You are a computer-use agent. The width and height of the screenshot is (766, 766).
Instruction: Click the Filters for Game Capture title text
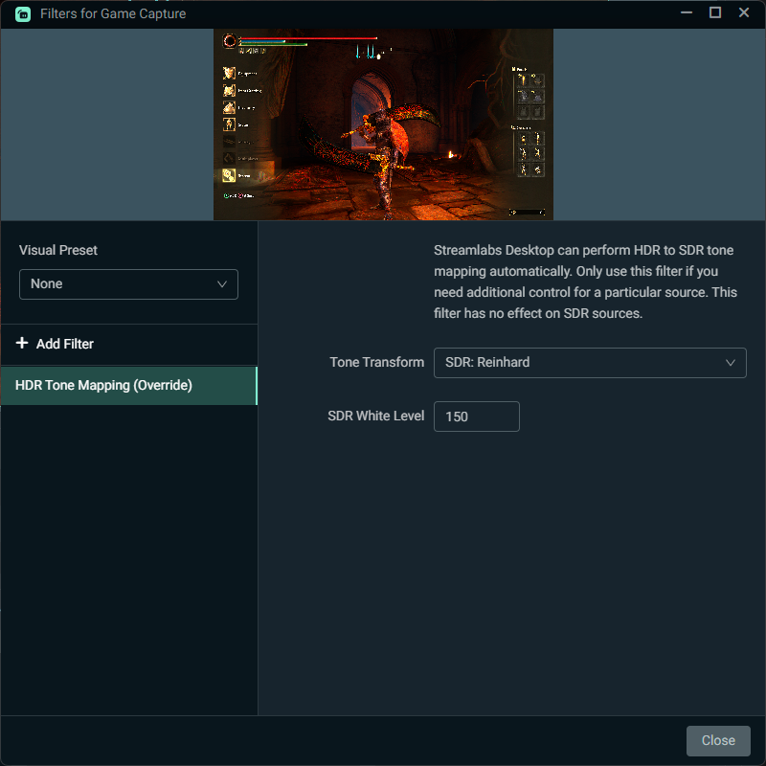pyautogui.click(x=113, y=14)
